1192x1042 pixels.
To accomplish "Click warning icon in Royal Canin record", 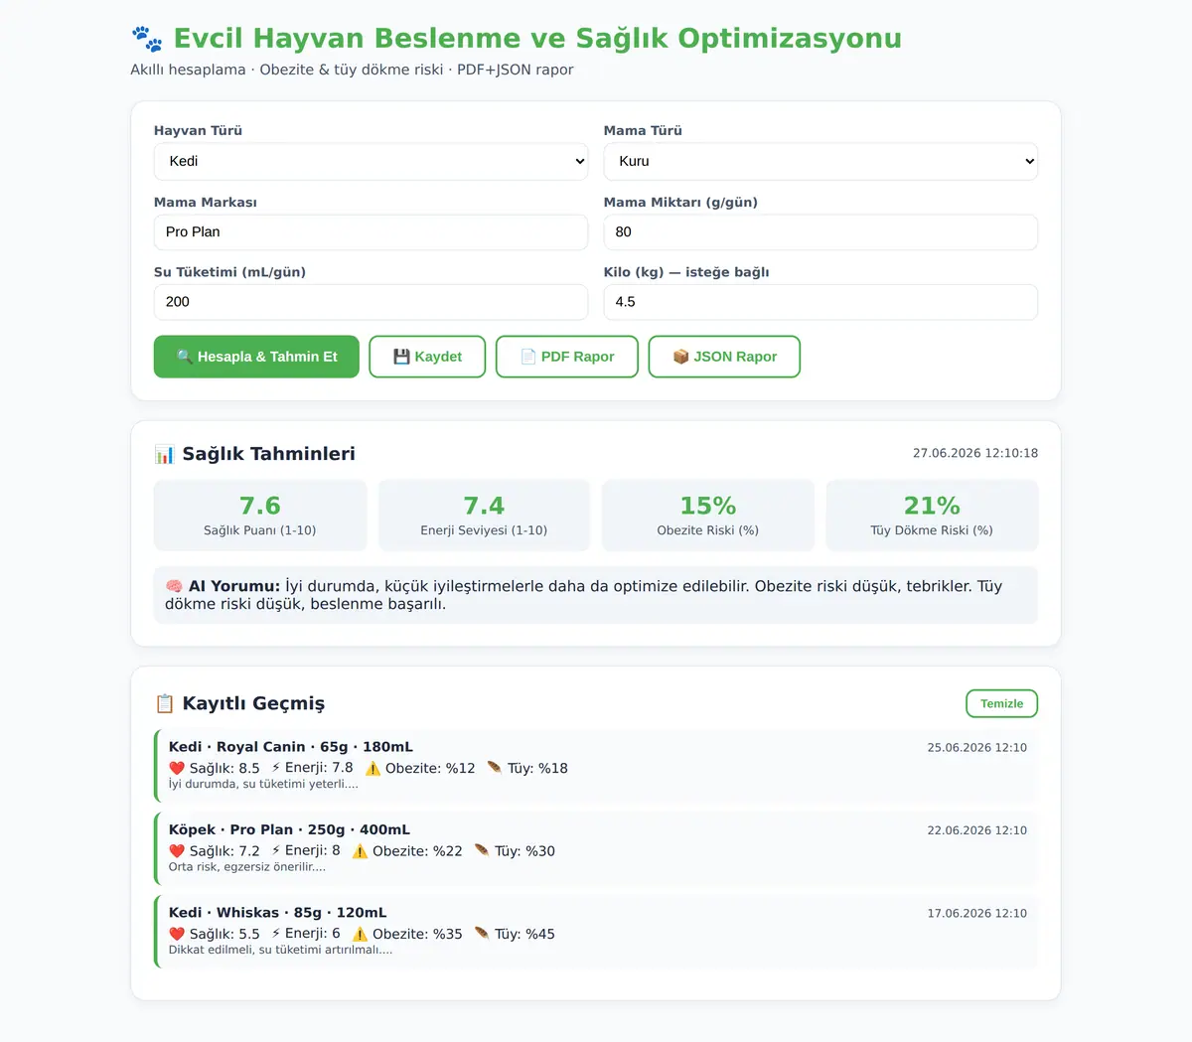I will click(x=372, y=768).
